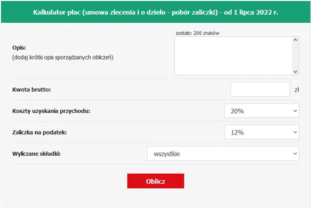Click the green Kalkulator płac header title
Screen dimensions: 311x208
155,12
